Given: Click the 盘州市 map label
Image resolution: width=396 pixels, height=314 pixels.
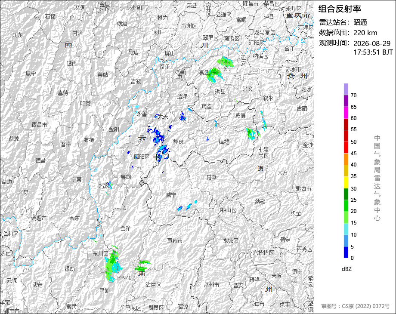Looking at the screenshot, I should pyautogui.click(x=211, y=285).
